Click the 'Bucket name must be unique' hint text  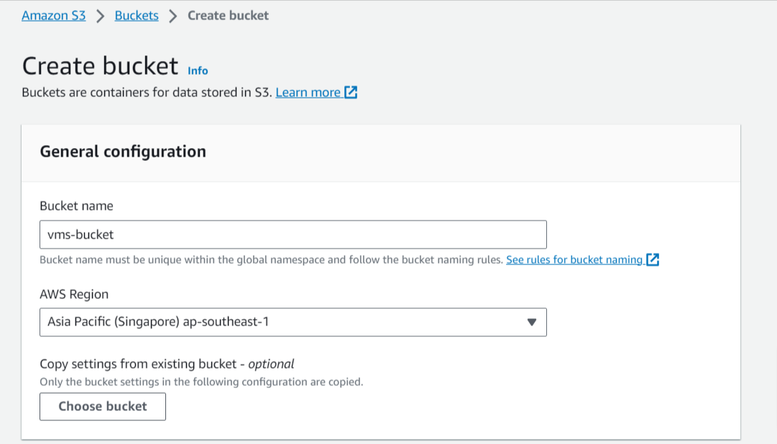click(272, 259)
